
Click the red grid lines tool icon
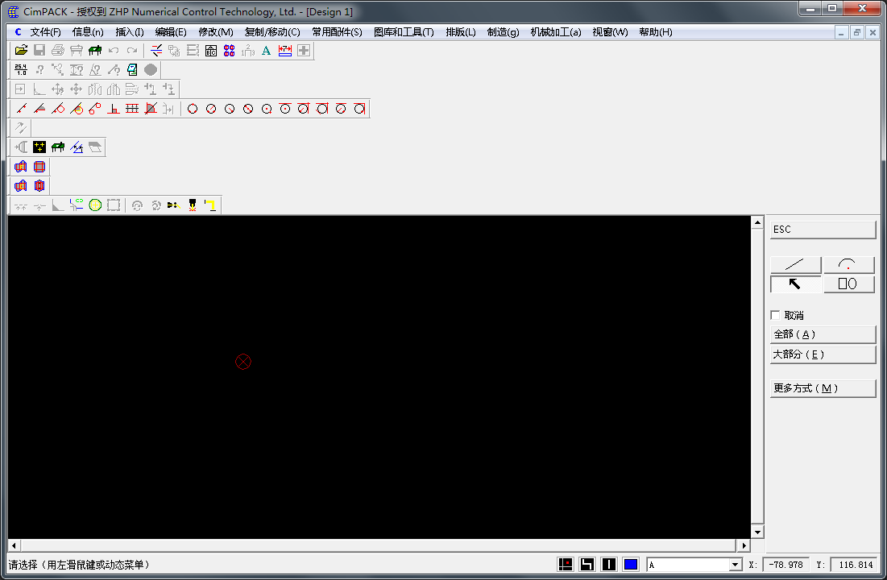point(132,109)
